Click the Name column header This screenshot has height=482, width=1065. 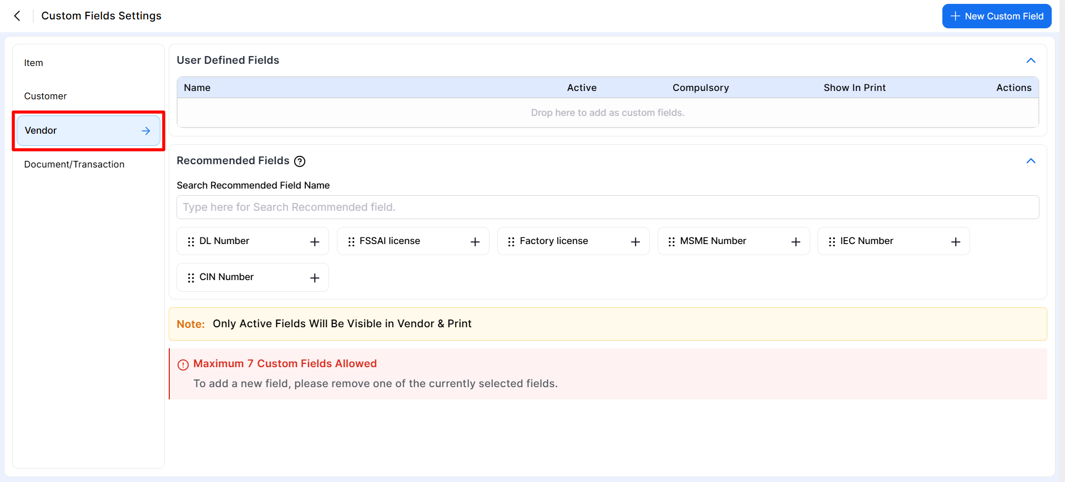coord(197,88)
